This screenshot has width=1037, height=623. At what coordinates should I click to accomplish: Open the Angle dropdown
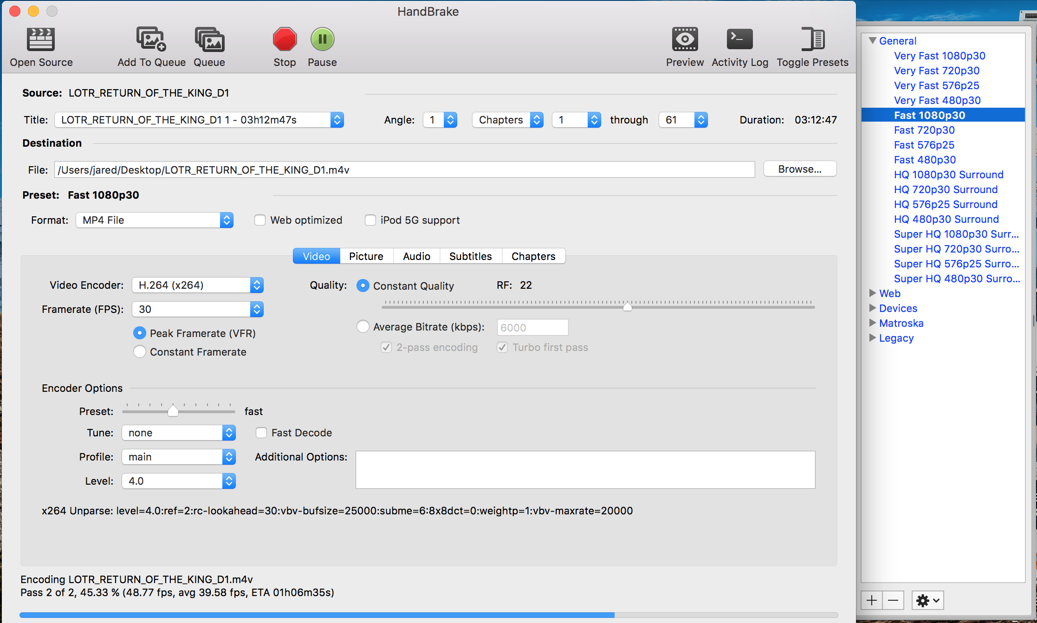(x=440, y=120)
